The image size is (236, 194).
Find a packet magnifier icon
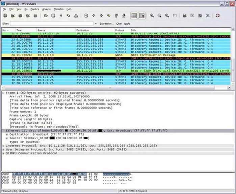(86, 16)
